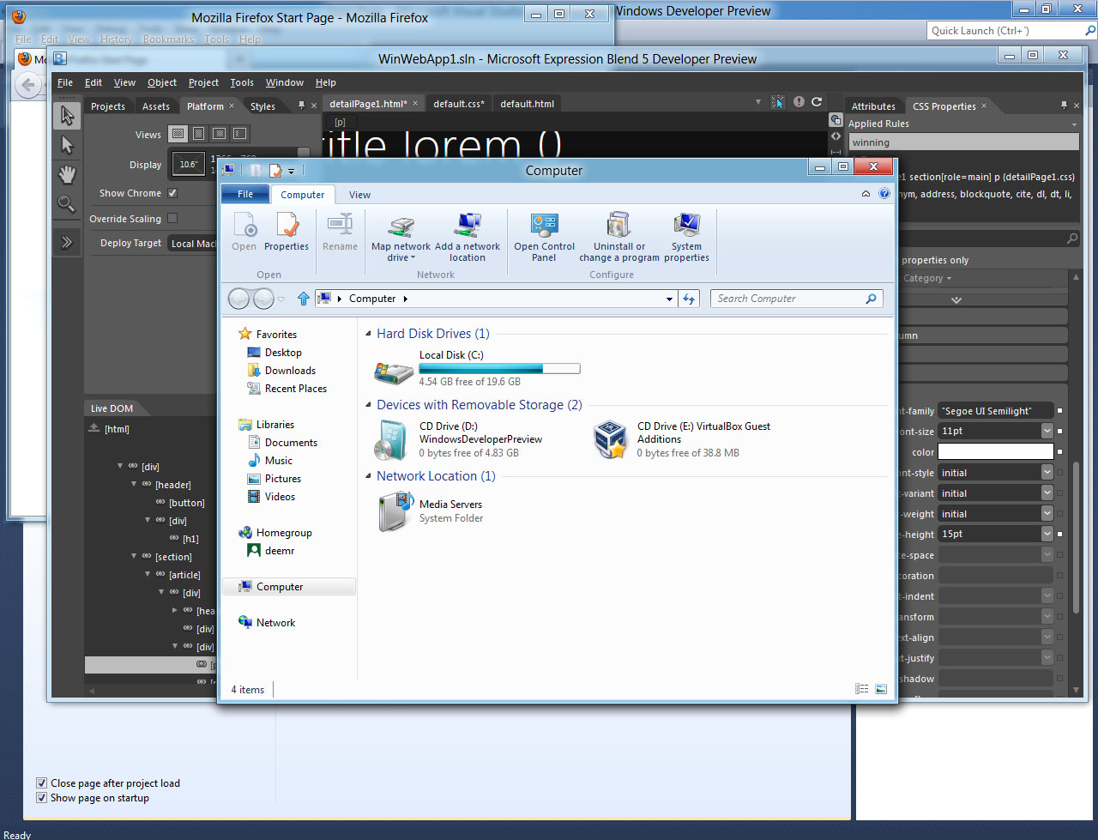This screenshot has width=1098, height=840.
Task: Select the Selection arrow tool in Blend
Action: pos(67,115)
